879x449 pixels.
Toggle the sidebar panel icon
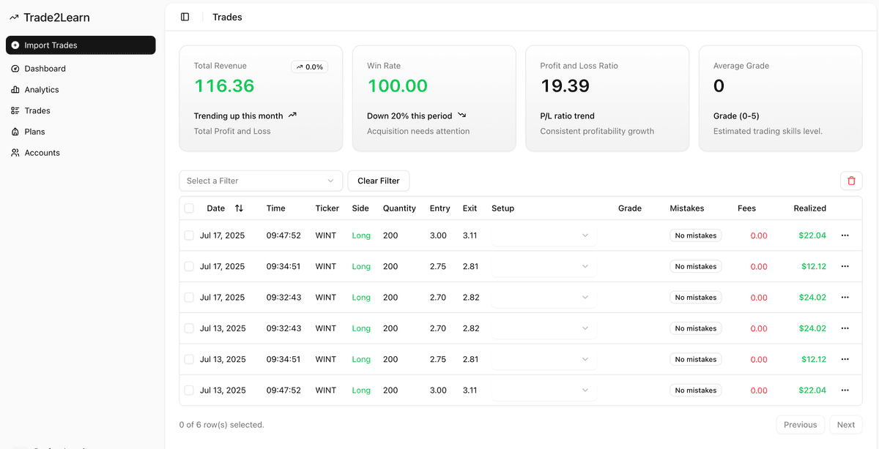point(185,17)
